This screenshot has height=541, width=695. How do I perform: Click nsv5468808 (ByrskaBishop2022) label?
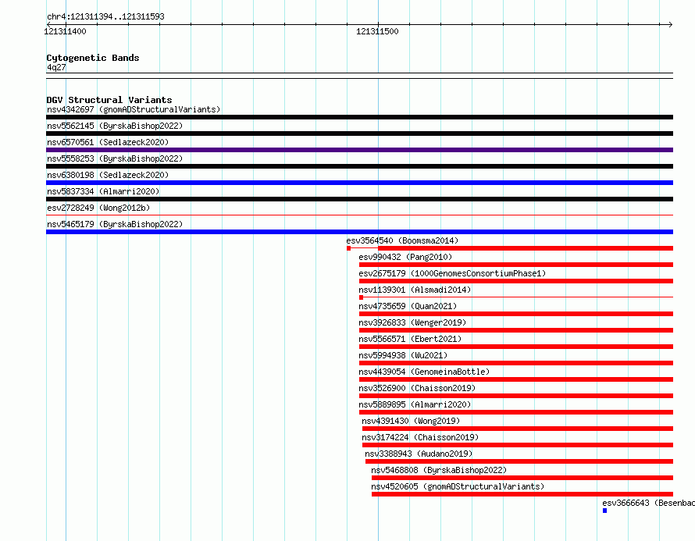pos(439,470)
